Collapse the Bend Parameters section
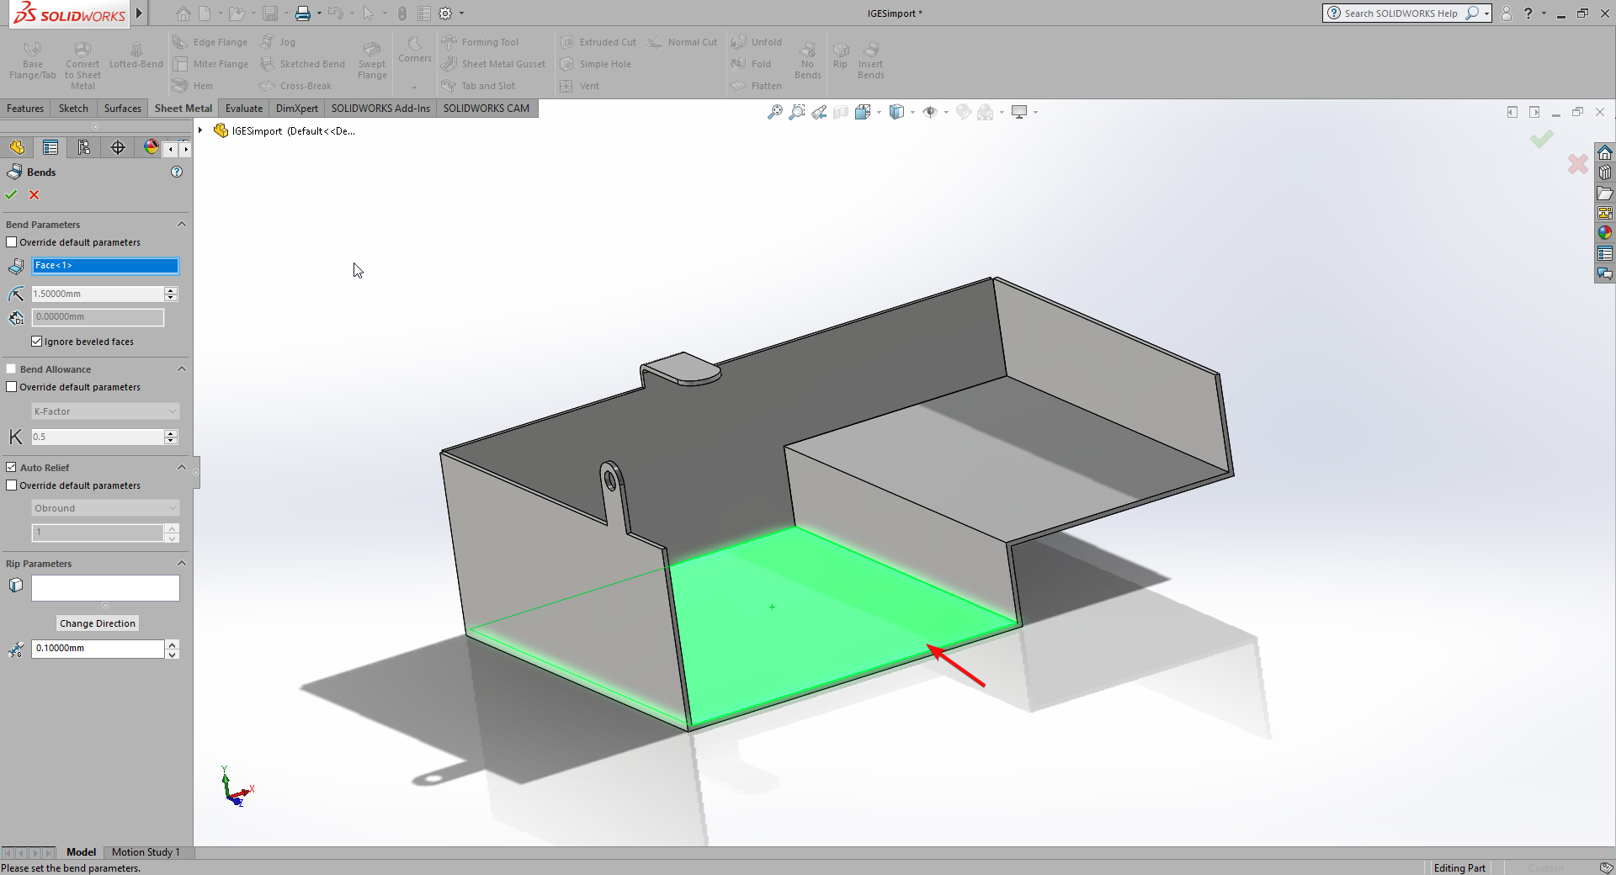Image resolution: width=1616 pixels, height=875 pixels. [x=181, y=225]
